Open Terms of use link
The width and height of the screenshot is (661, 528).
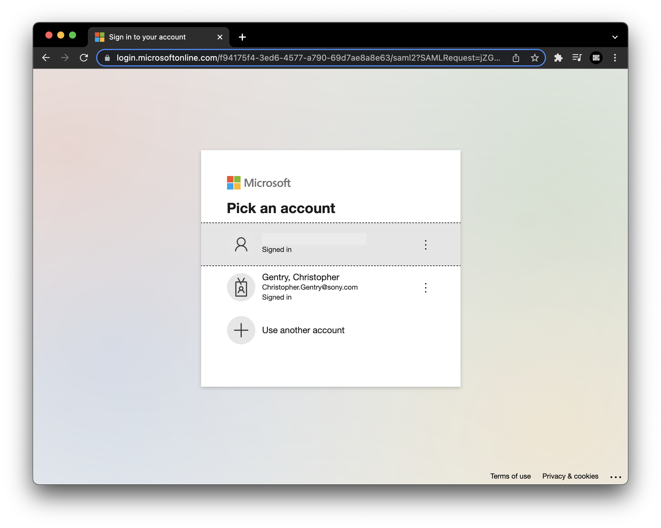pos(510,476)
